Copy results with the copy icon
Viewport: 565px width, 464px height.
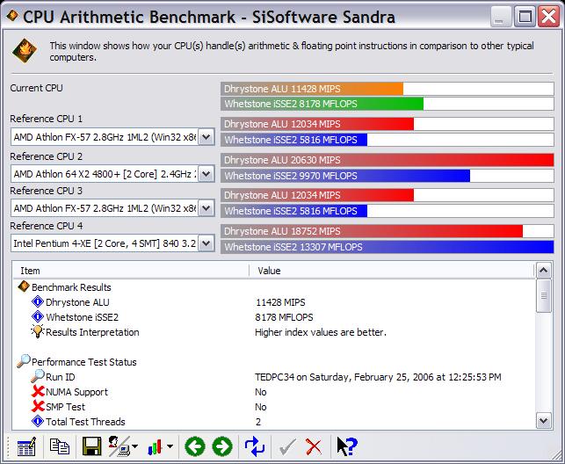60,446
